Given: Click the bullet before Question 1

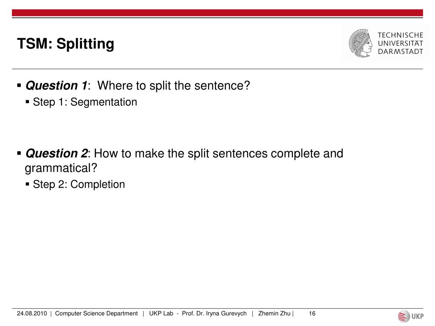Looking at the screenshot, I should [19, 85].
